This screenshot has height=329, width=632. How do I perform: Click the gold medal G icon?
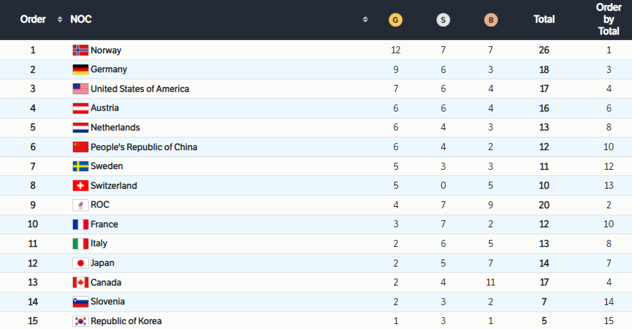coord(396,20)
